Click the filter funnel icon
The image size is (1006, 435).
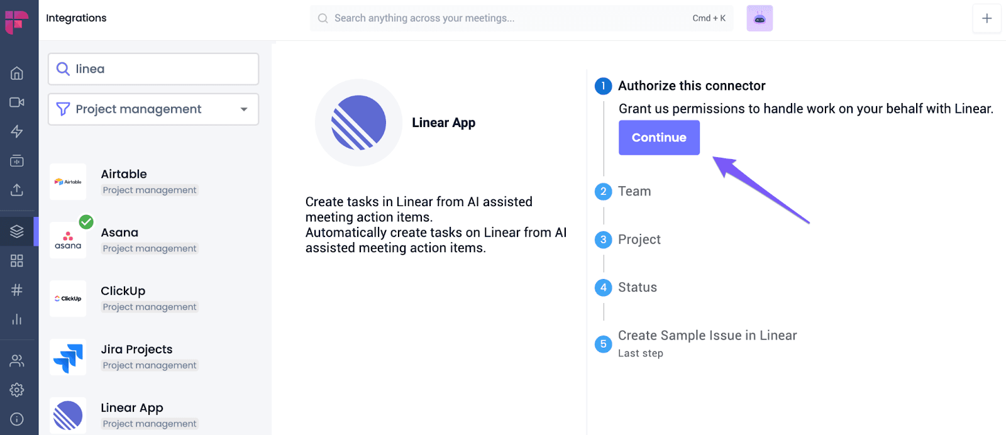coord(63,109)
